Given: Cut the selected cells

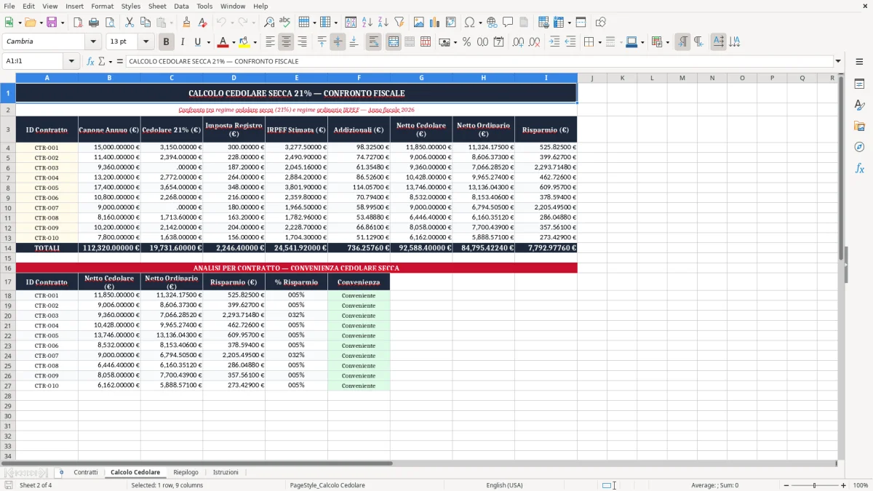Looking at the screenshot, I should click(129, 23).
